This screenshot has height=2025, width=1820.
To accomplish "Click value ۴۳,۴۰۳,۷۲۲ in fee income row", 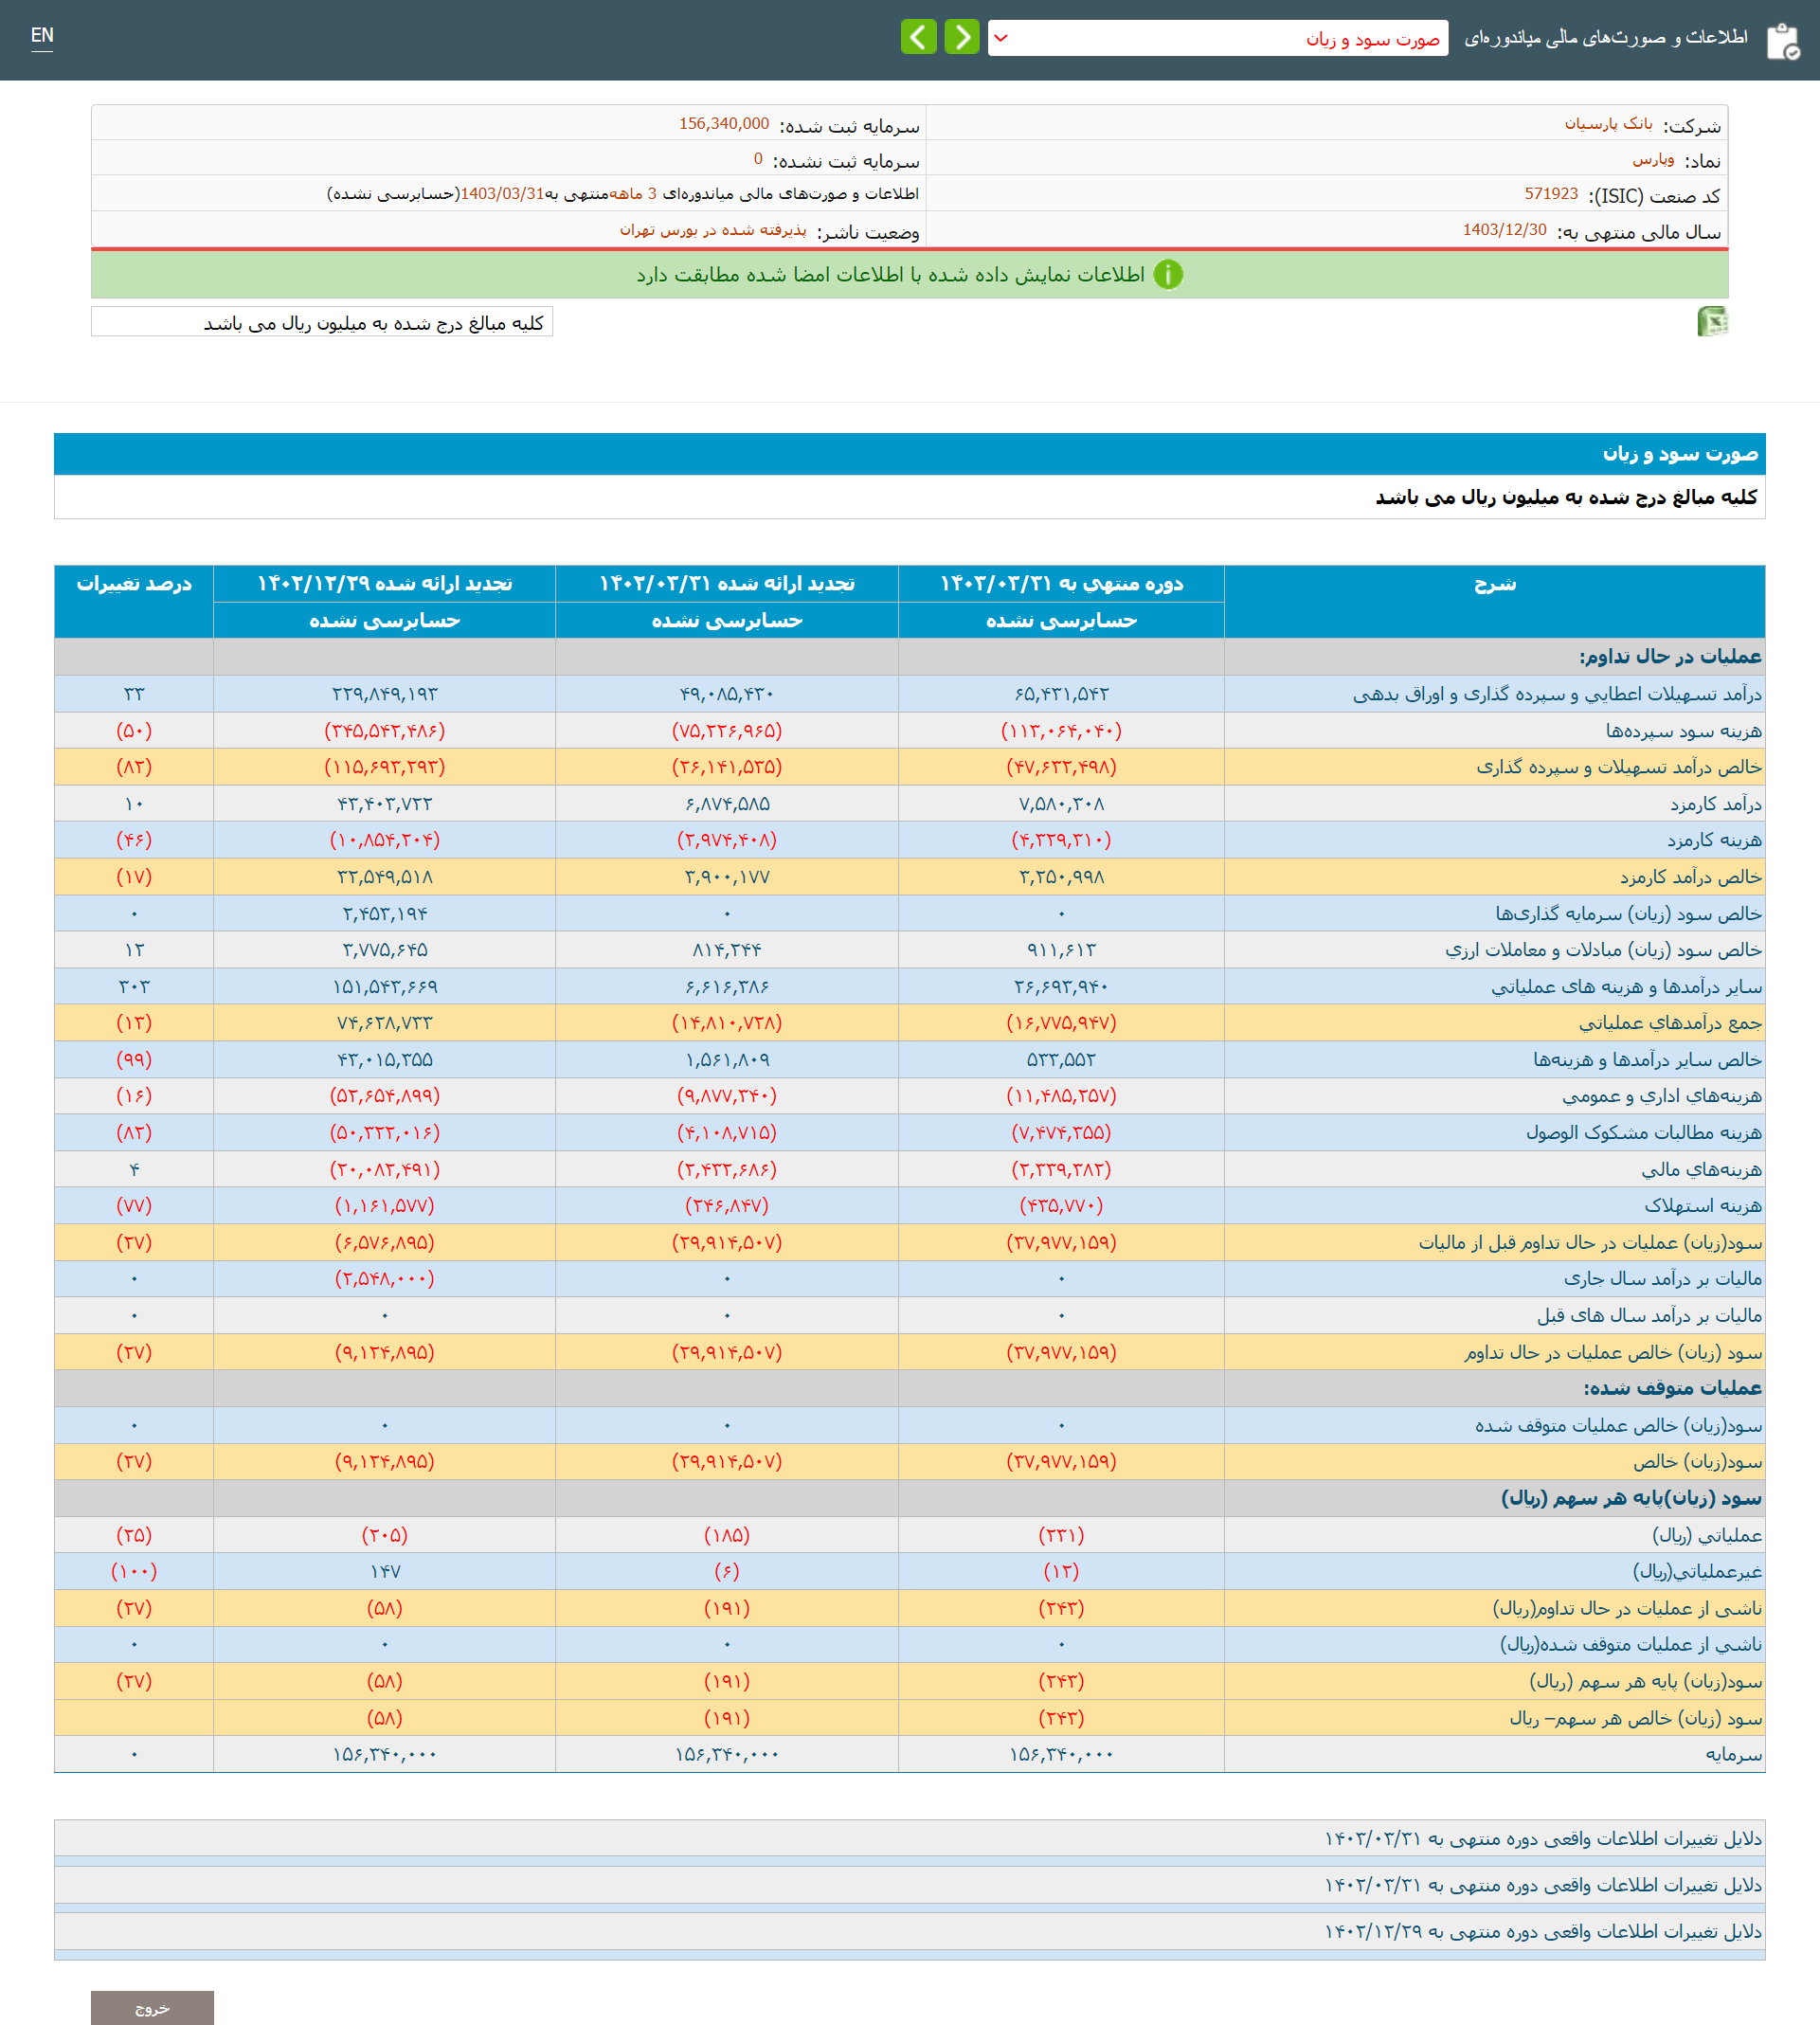I will [x=384, y=804].
